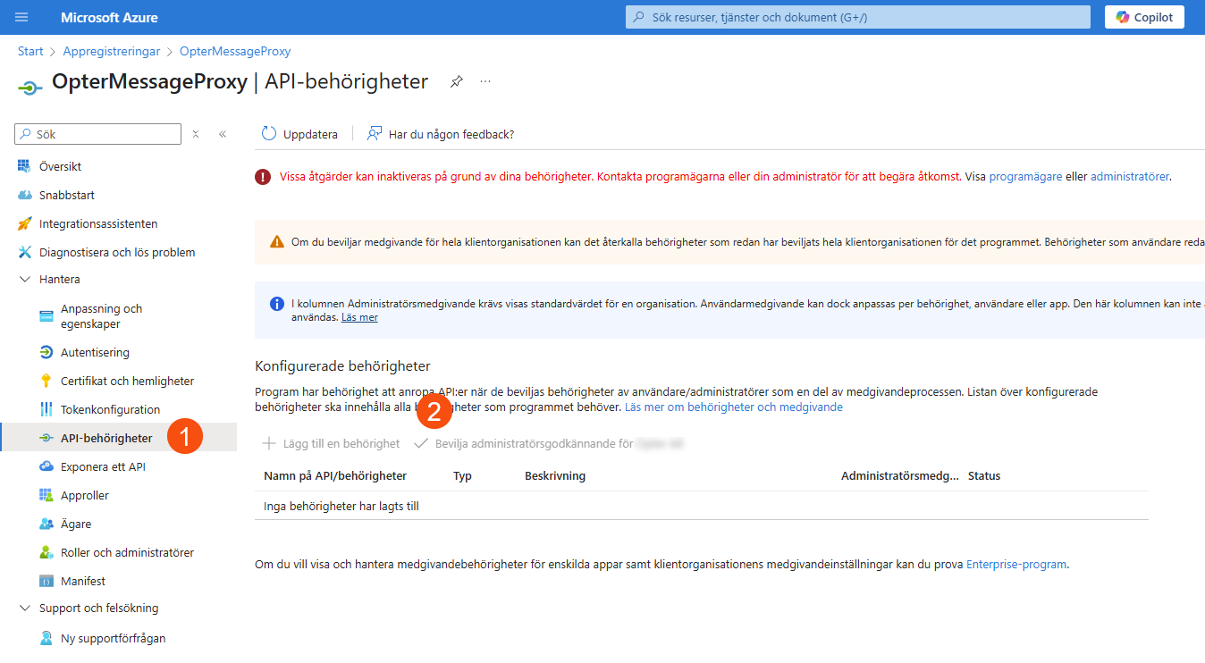
Task: Collapse the Hantera section
Action: click(24, 279)
